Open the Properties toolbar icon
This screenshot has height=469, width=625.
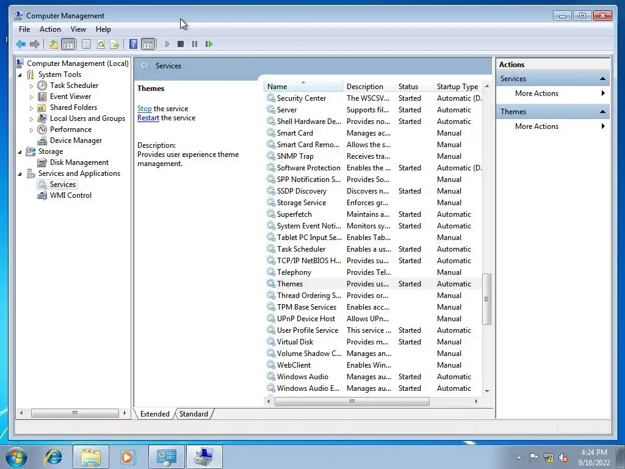(x=86, y=44)
